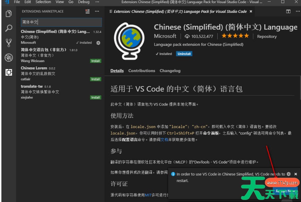Install the translate-tw extension
The width and height of the screenshot is (301, 202).
click(x=95, y=97)
